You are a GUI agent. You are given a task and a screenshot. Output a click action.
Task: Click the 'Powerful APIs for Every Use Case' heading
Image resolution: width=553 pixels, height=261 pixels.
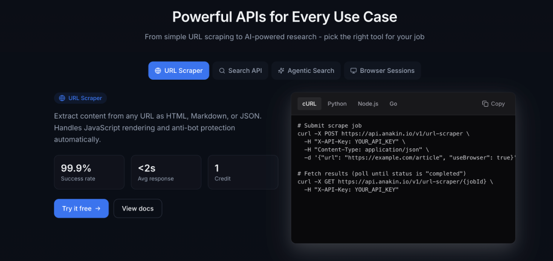pyautogui.click(x=284, y=17)
